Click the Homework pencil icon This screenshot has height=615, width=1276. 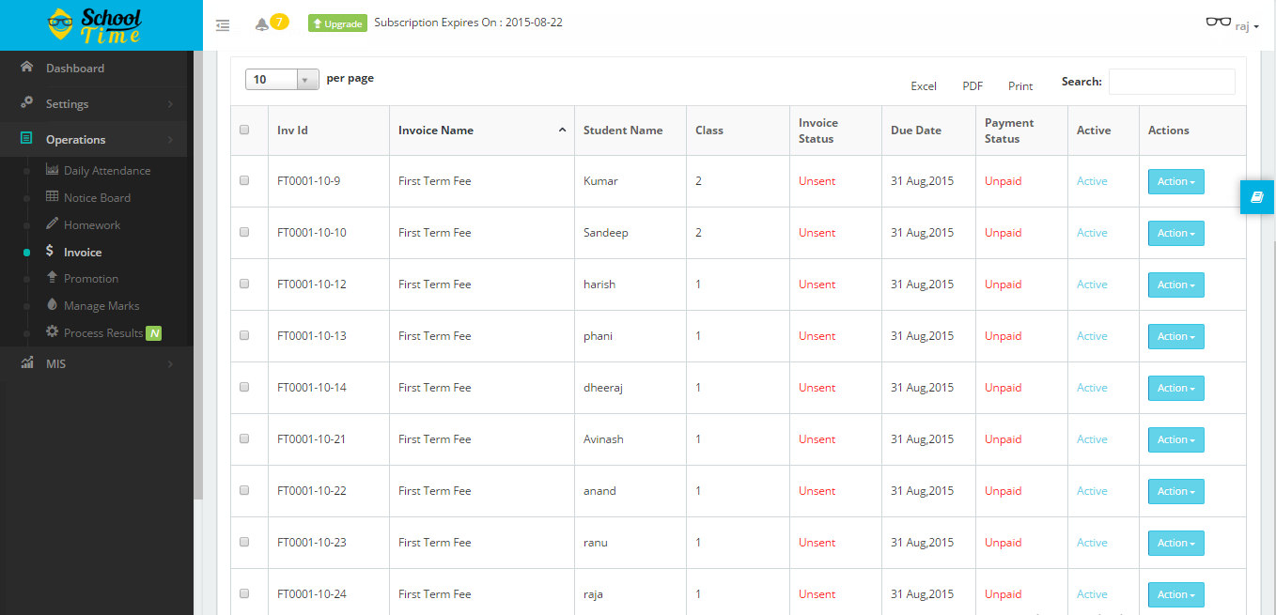point(53,223)
